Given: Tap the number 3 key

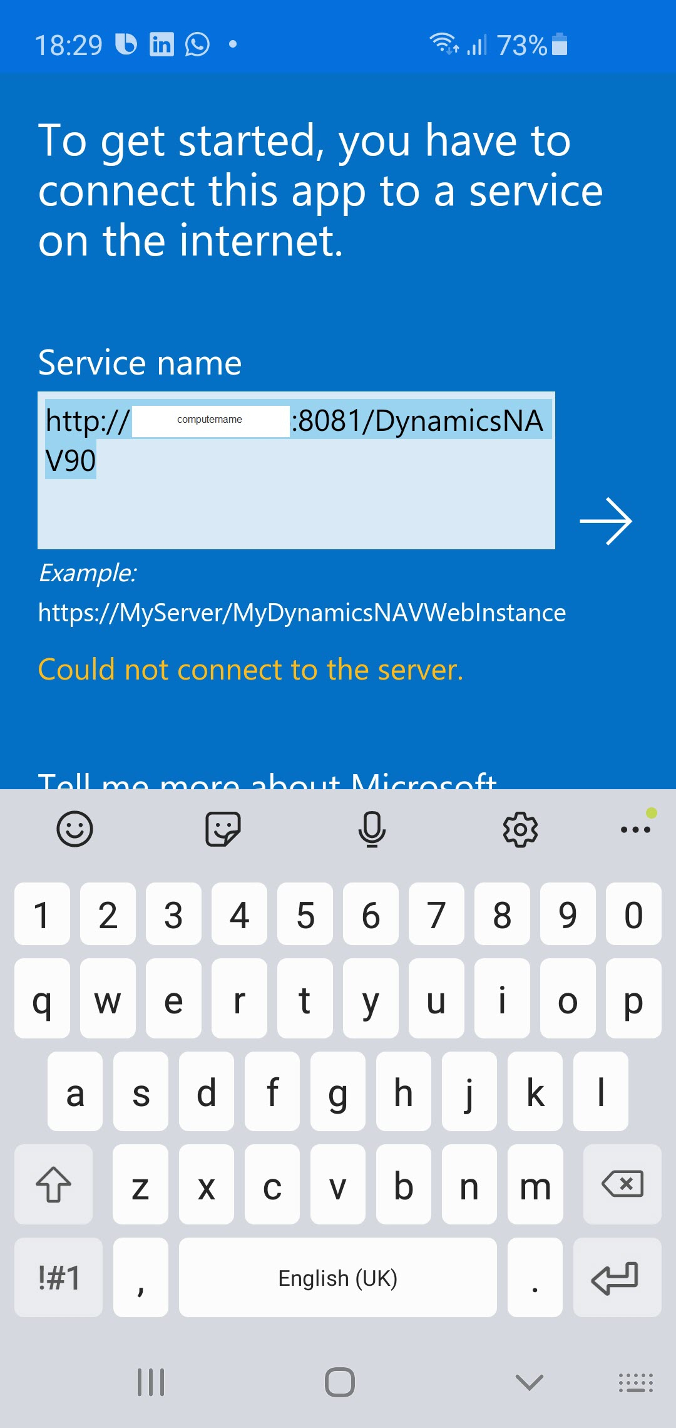Looking at the screenshot, I should 173,914.
